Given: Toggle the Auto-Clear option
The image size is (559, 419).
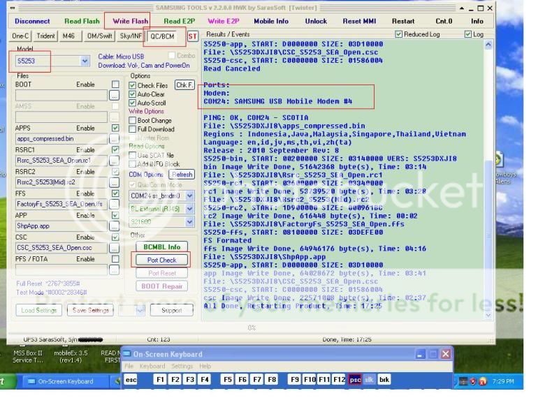Looking at the screenshot, I should (x=132, y=94).
